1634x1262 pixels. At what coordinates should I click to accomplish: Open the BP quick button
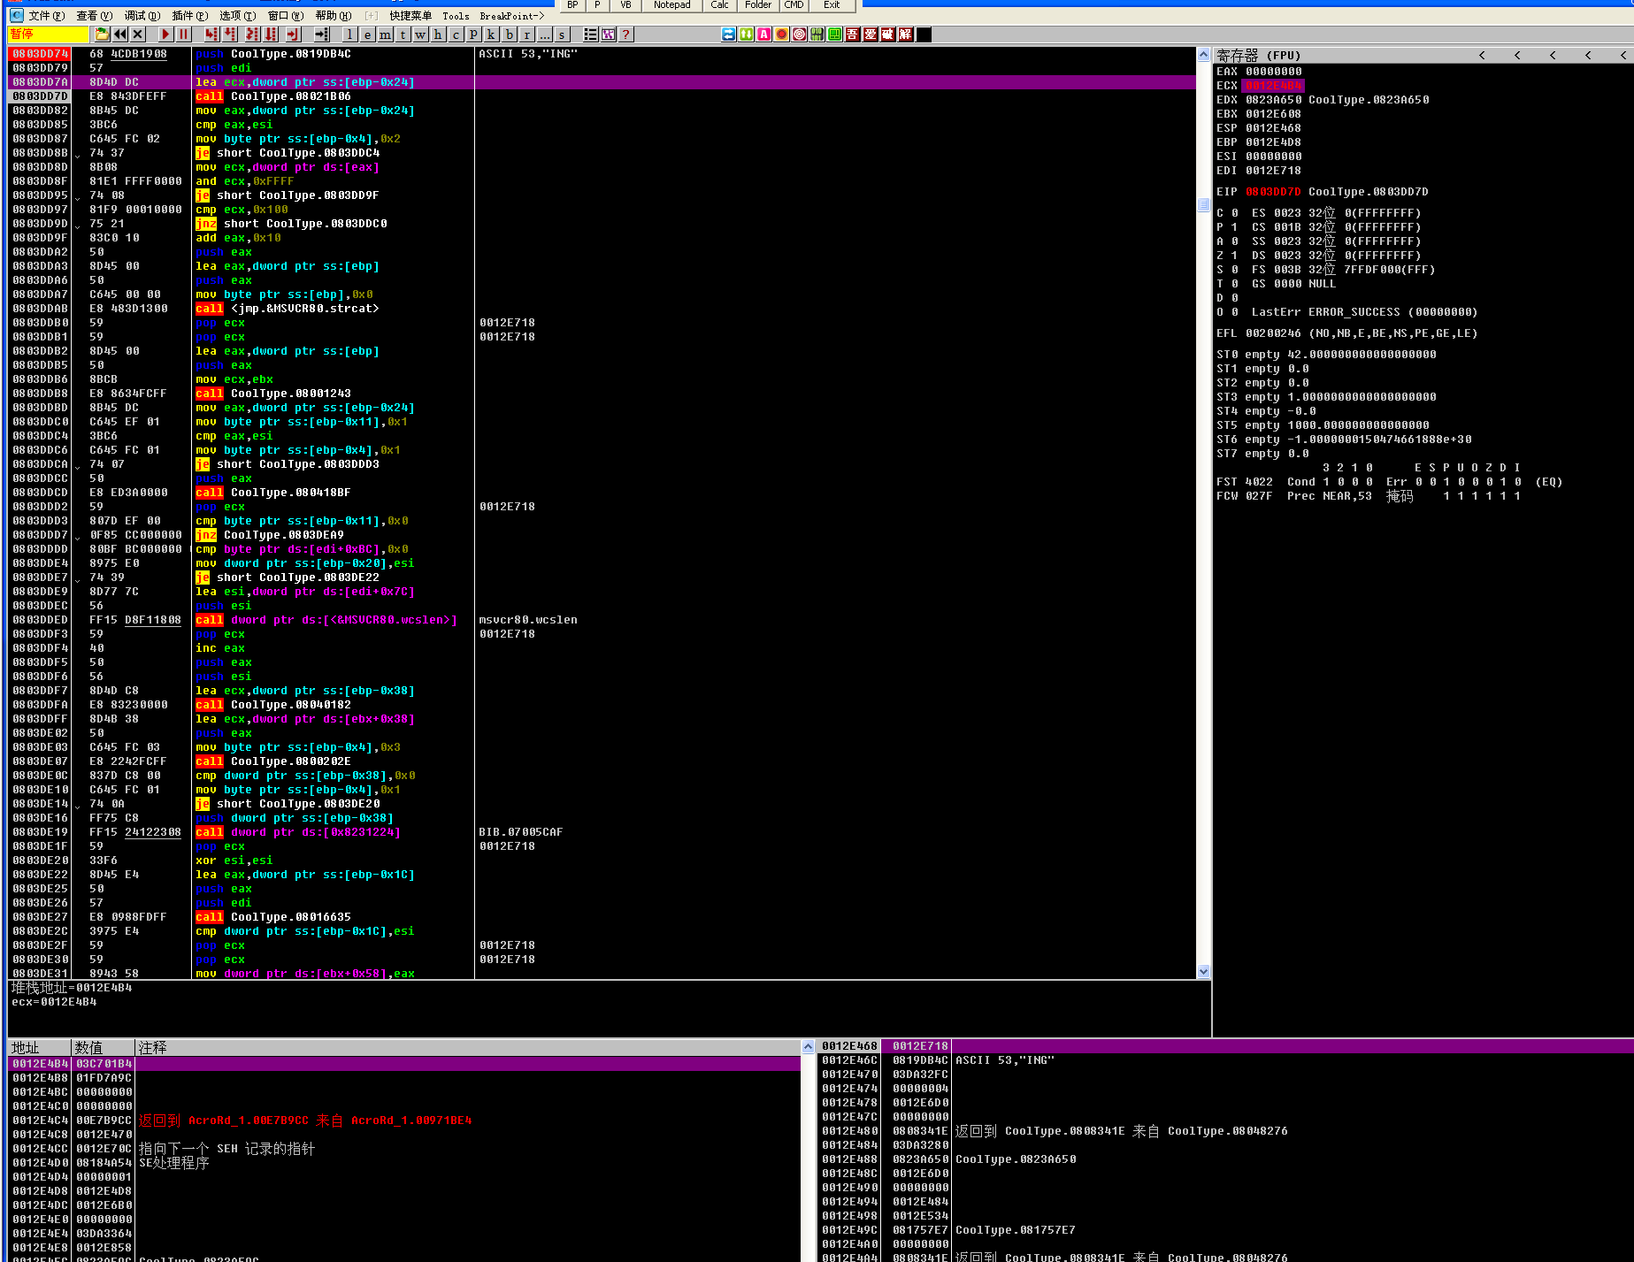click(572, 5)
